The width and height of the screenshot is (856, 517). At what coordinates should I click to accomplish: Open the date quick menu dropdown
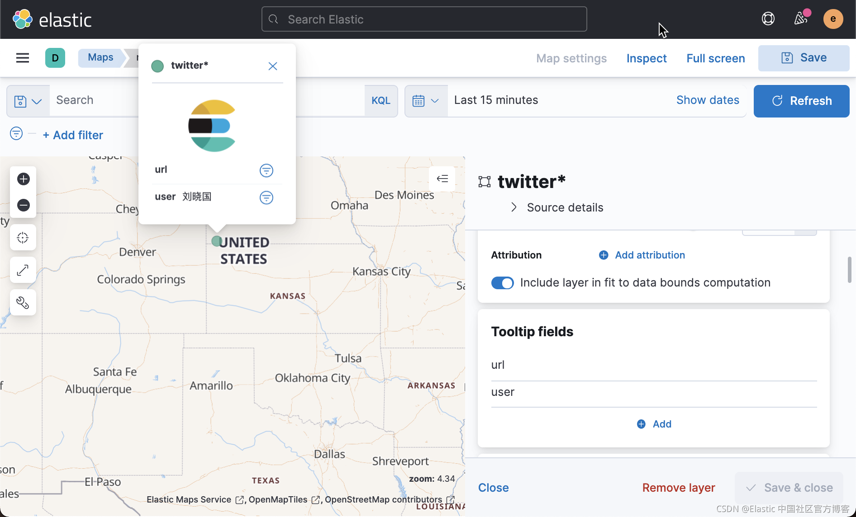426,101
